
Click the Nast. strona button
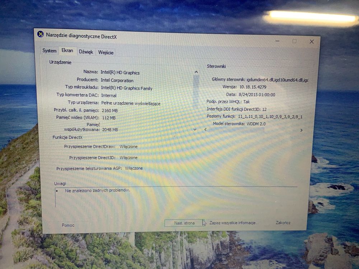point(184,223)
